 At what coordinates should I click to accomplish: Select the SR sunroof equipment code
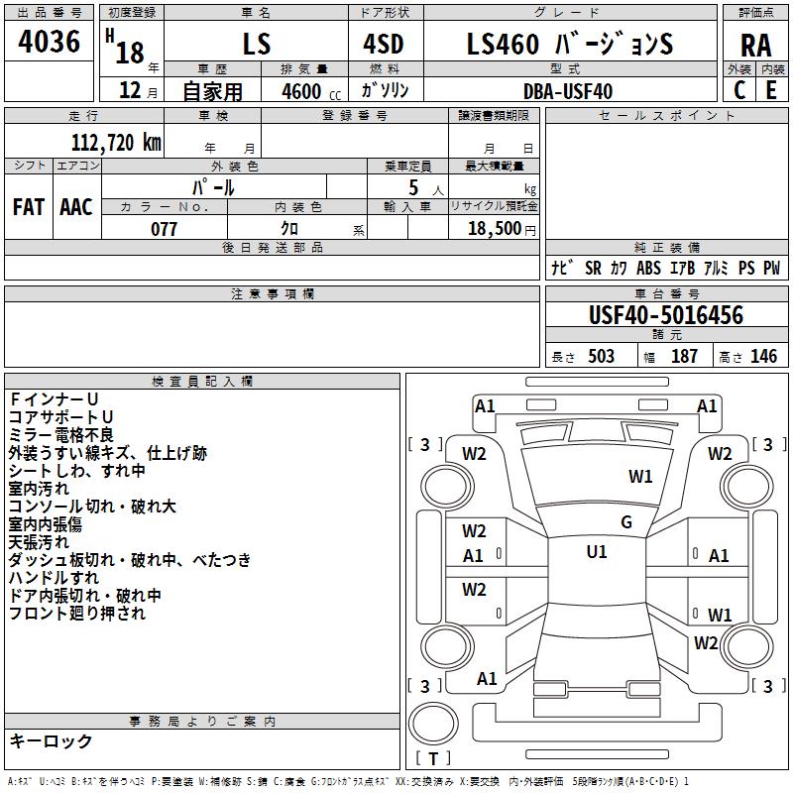click(x=593, y=268)
